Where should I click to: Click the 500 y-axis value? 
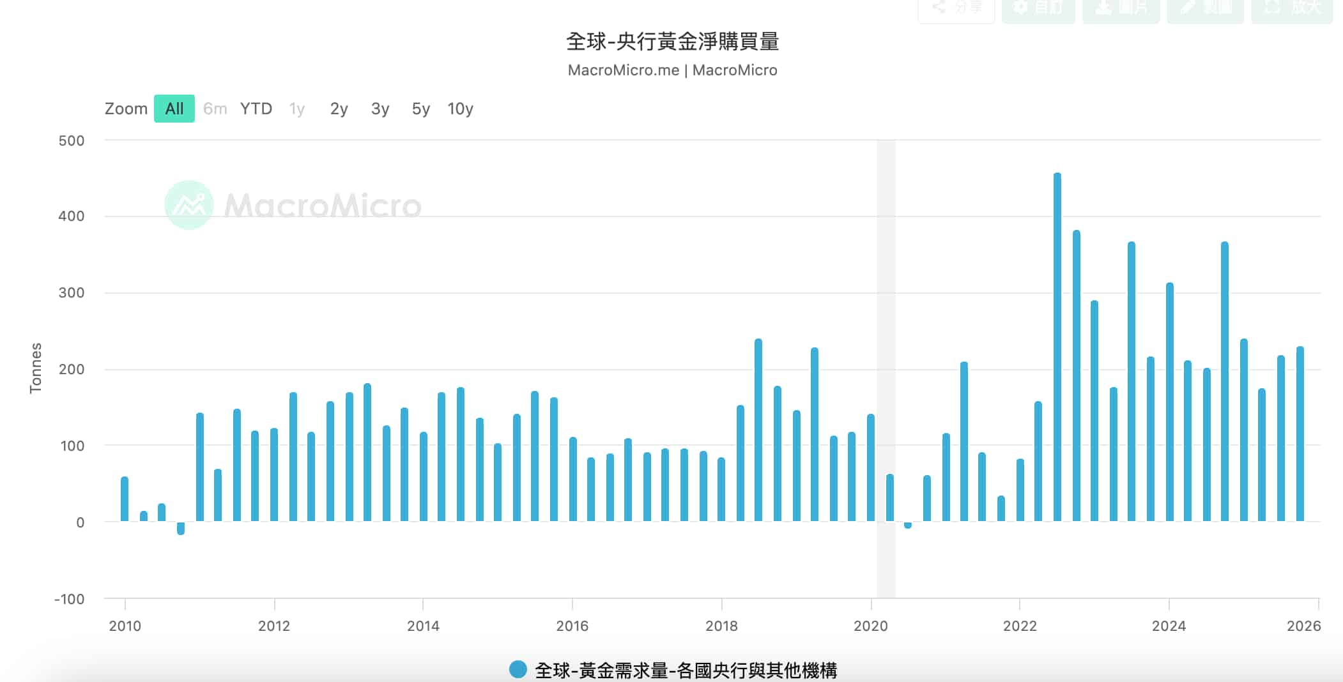click(x=72, y=141)
